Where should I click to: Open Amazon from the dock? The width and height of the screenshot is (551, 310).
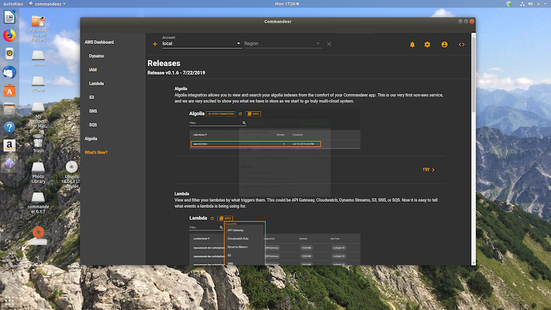click(10, 145)
